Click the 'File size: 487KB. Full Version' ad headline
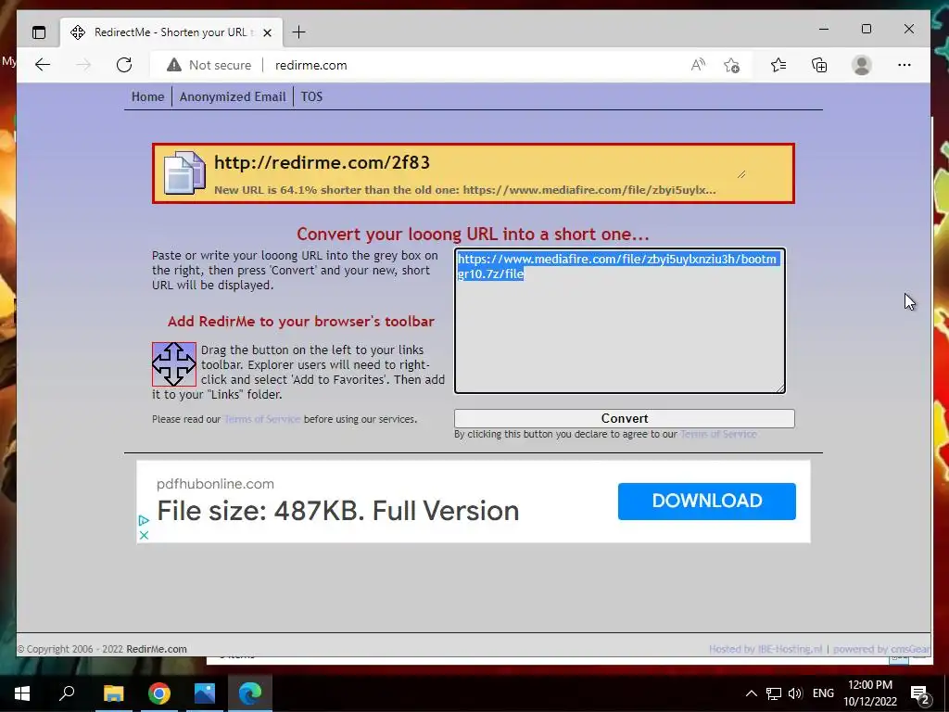This screenshot has width=949, height=712. pyautogui.click(x=337, y=511)
